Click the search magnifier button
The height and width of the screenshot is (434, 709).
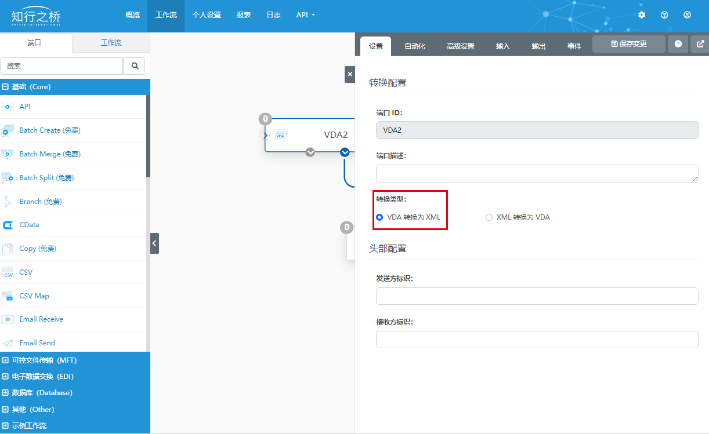click(x=135, y=66)
